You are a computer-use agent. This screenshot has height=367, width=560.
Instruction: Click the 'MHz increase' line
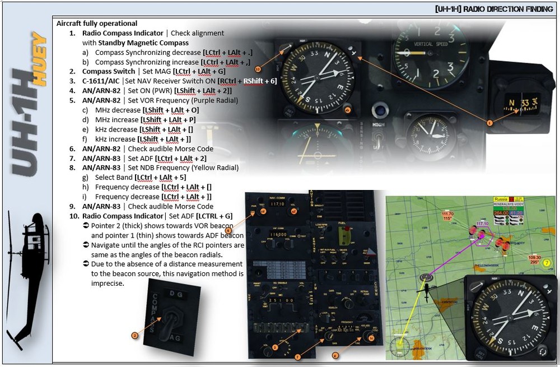(146, 120)
